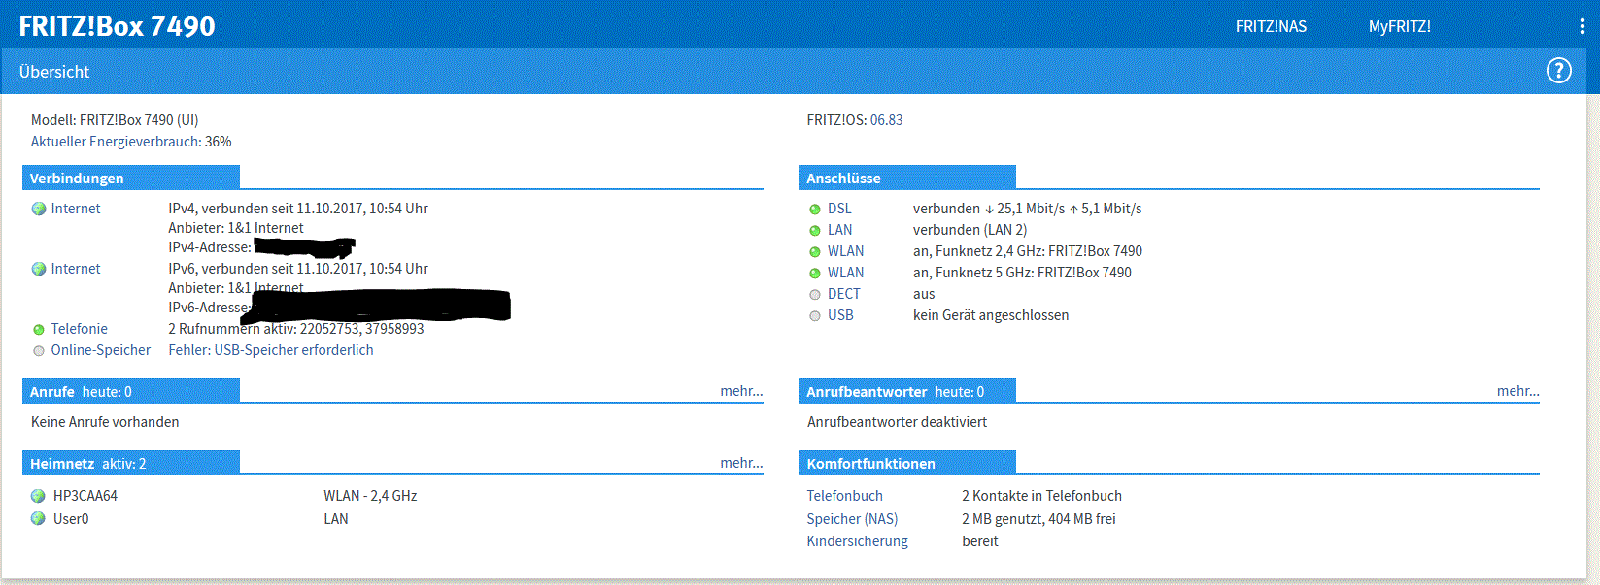Open the DECT link
The width and height of the screenshot is (1600, 585).
point(843,294)
